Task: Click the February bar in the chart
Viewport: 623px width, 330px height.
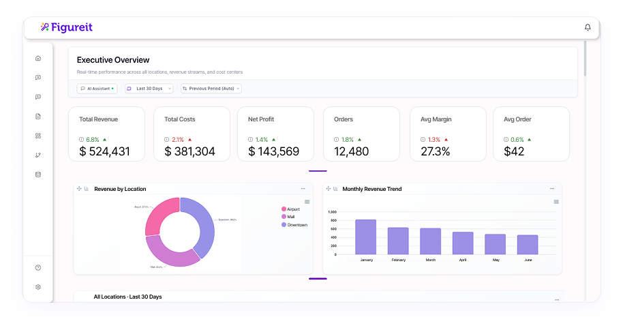Action: pyautogui.click(x=398, y=241)
